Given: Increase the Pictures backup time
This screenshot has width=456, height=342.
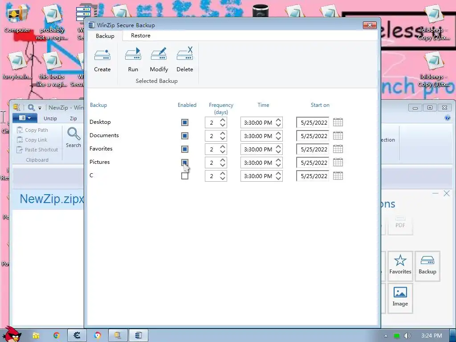Looking at the screenshot, I should coord(278,160).
